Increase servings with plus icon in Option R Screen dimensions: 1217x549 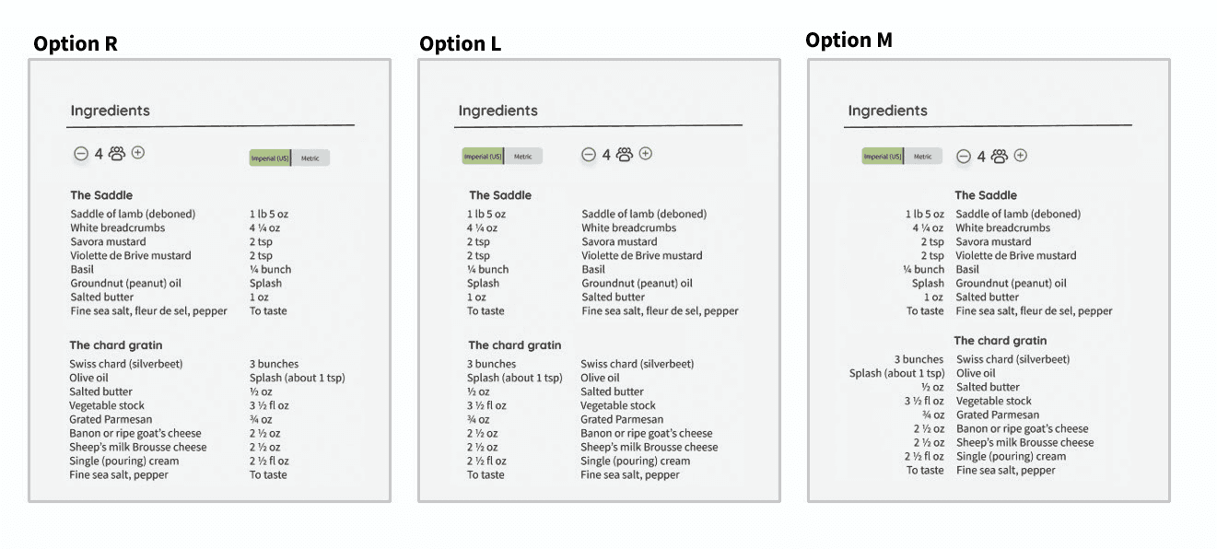click(138, 152)
